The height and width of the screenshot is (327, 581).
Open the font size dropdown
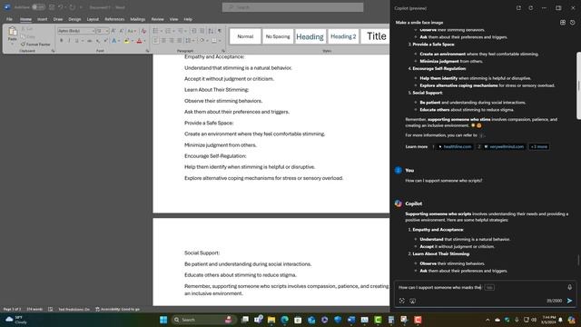(x=107, y=31)
